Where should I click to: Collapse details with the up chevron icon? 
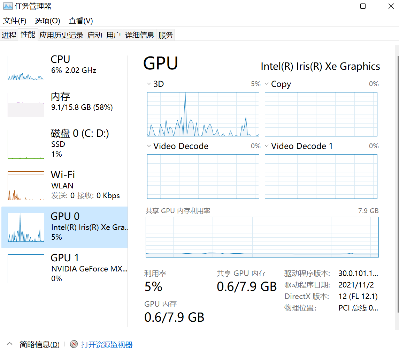click(10, 344)
